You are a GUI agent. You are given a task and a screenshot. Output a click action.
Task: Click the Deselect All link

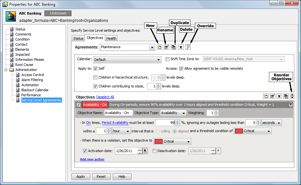(x=105, y=97)
